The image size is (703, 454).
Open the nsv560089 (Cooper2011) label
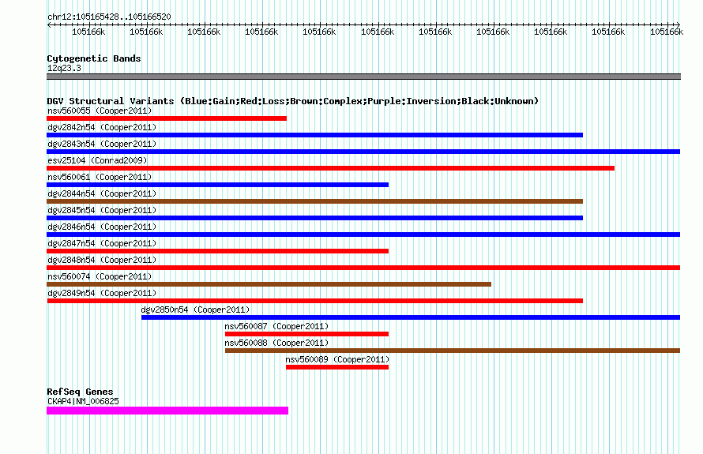click(x=337, y=359)
